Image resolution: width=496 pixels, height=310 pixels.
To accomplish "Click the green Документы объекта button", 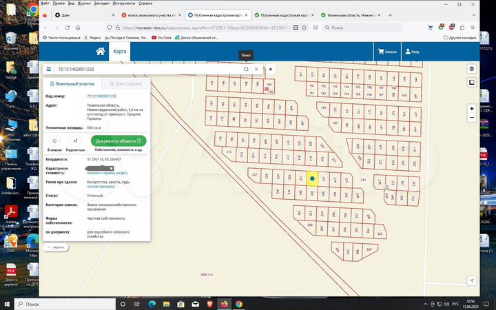I will point(118,141).
